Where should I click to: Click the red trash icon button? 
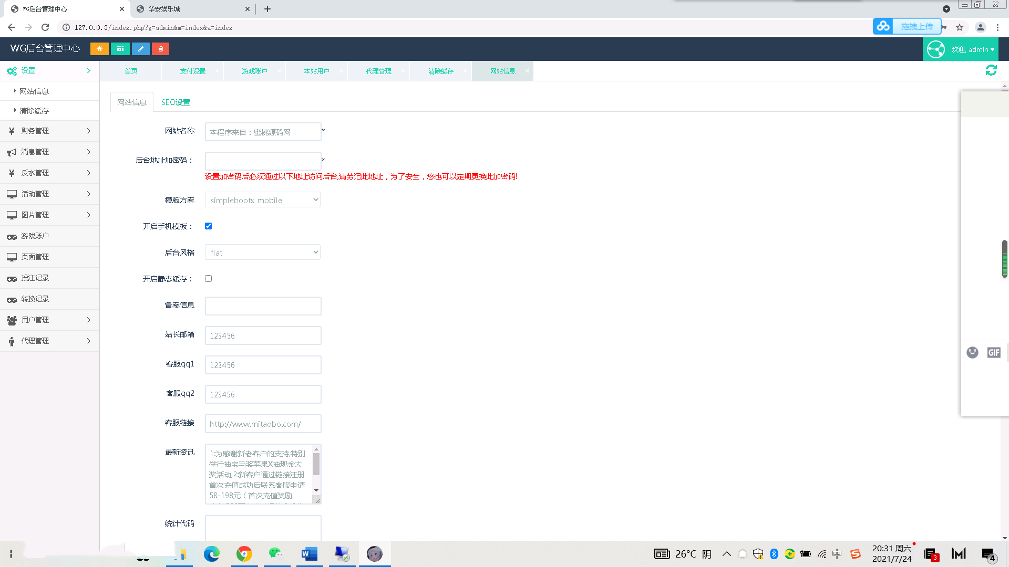coord(161,49)
